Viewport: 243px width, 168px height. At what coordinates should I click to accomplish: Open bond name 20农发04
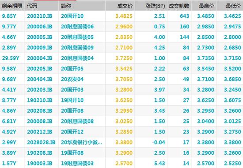click(x=72, y=79)
